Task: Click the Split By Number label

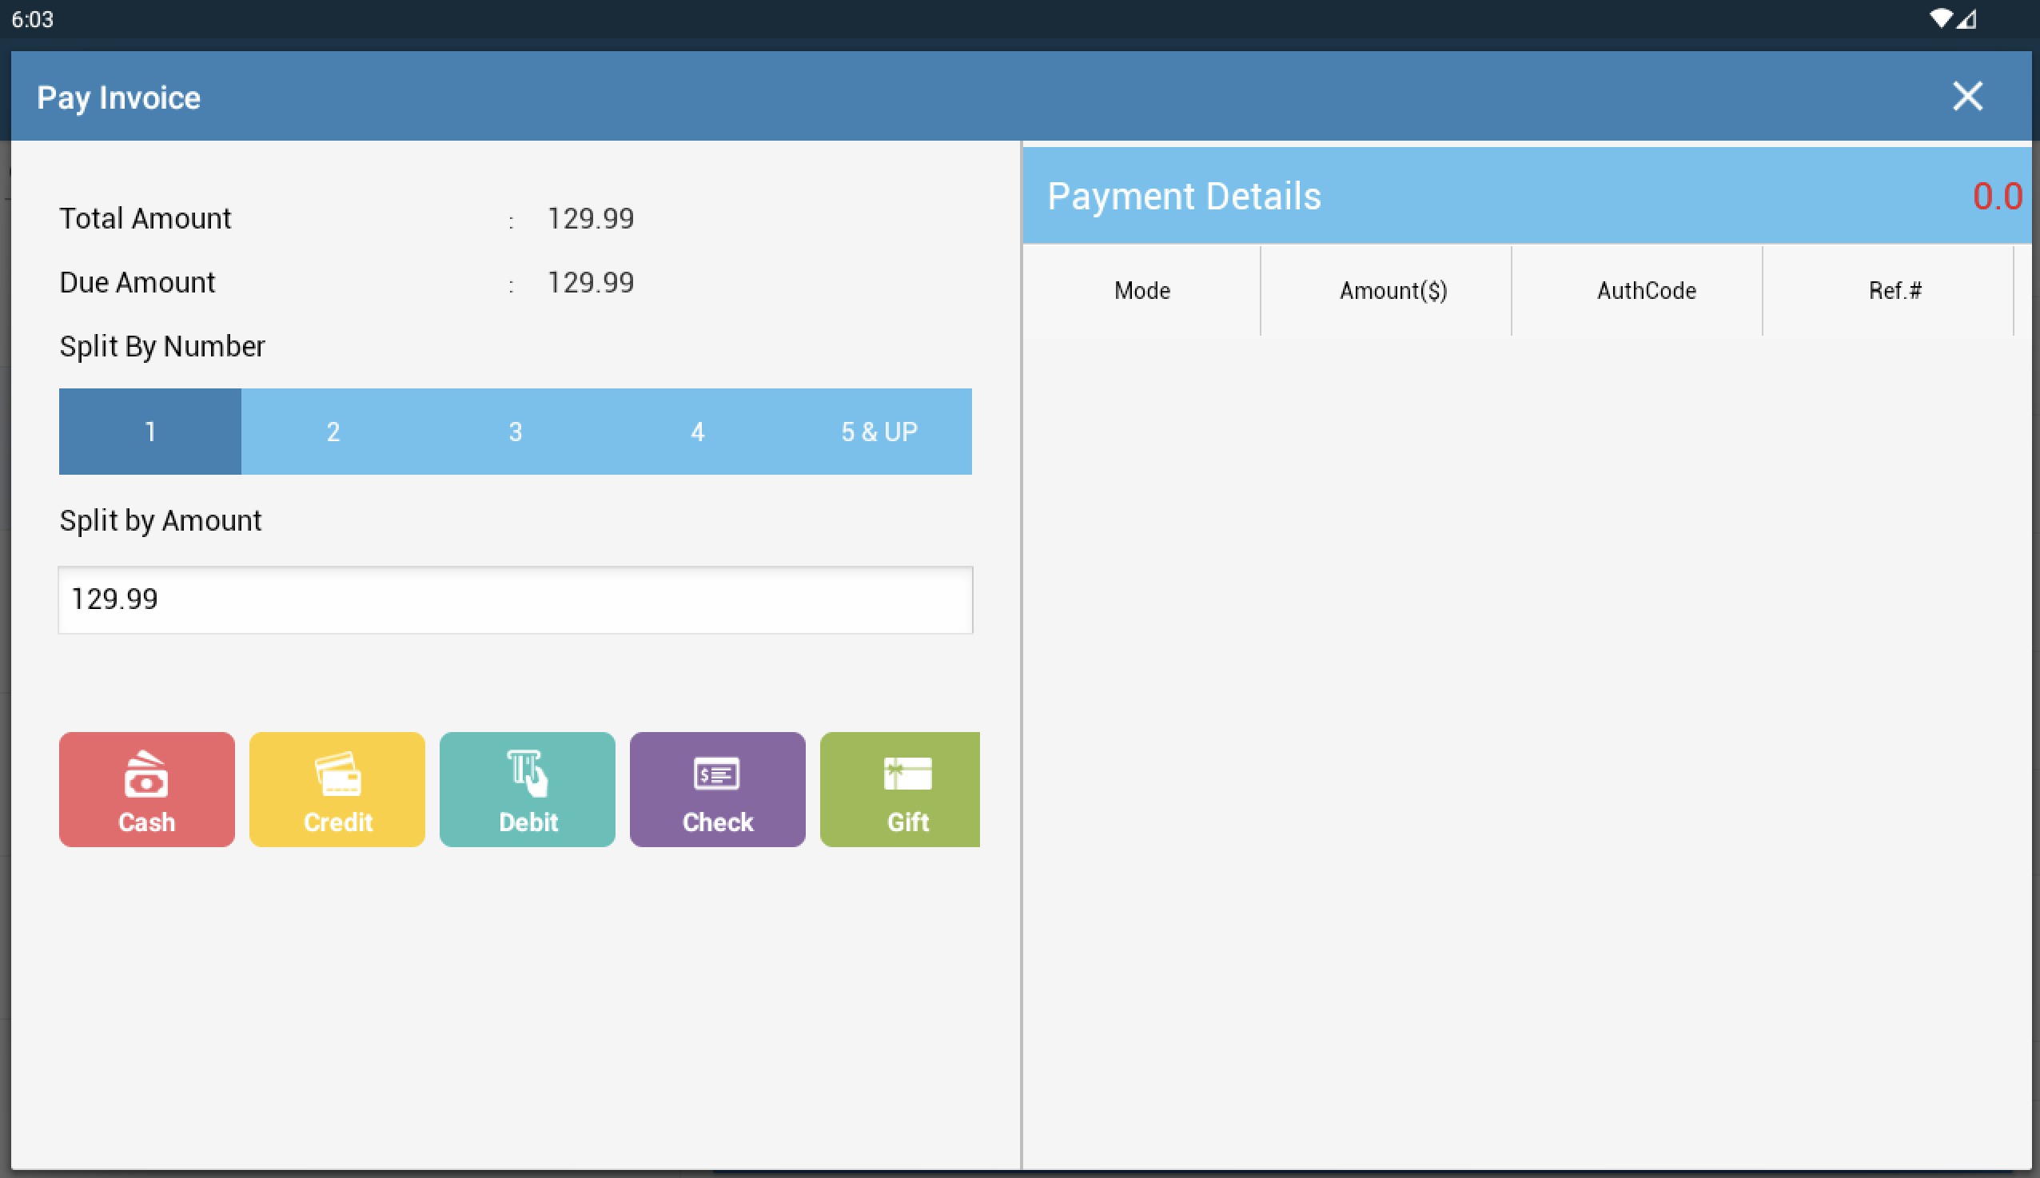Action: 161,346
